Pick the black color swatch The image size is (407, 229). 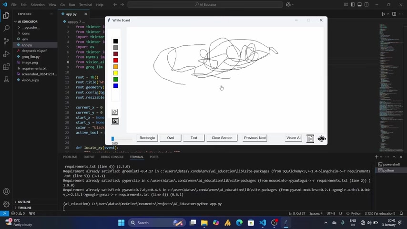click(115, 41)
